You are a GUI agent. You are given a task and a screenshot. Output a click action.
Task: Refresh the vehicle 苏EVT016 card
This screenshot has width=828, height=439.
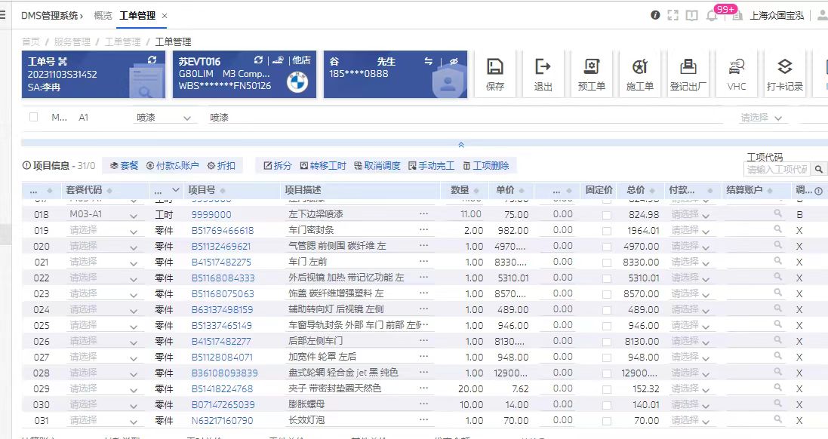point(258,60)
